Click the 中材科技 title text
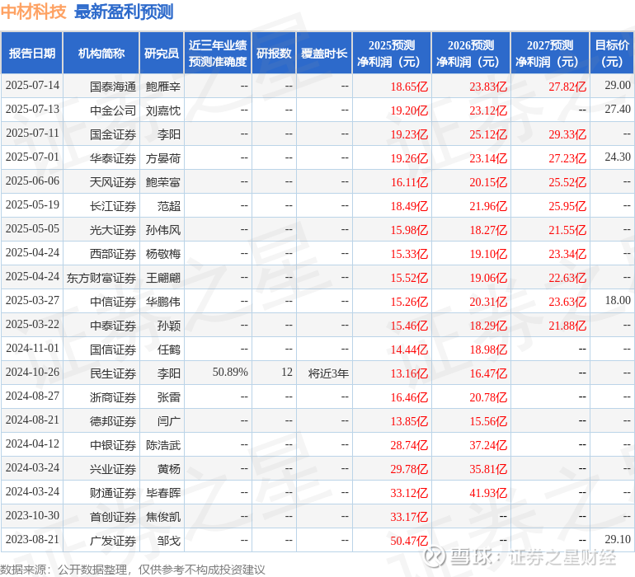Image resolution: width=635 pixels, height=577 pixels. point(33,12)
